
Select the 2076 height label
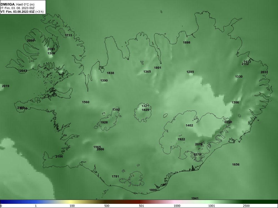pyautogui.click(x=198, y=144)
